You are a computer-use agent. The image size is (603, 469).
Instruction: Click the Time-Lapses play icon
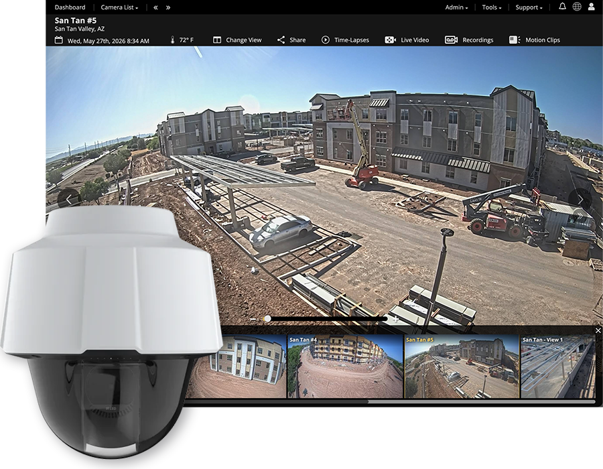pyautogui.click(x=326, y=40)
